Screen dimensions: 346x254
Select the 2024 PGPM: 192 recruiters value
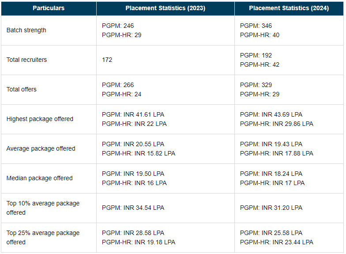click(256, 56)
